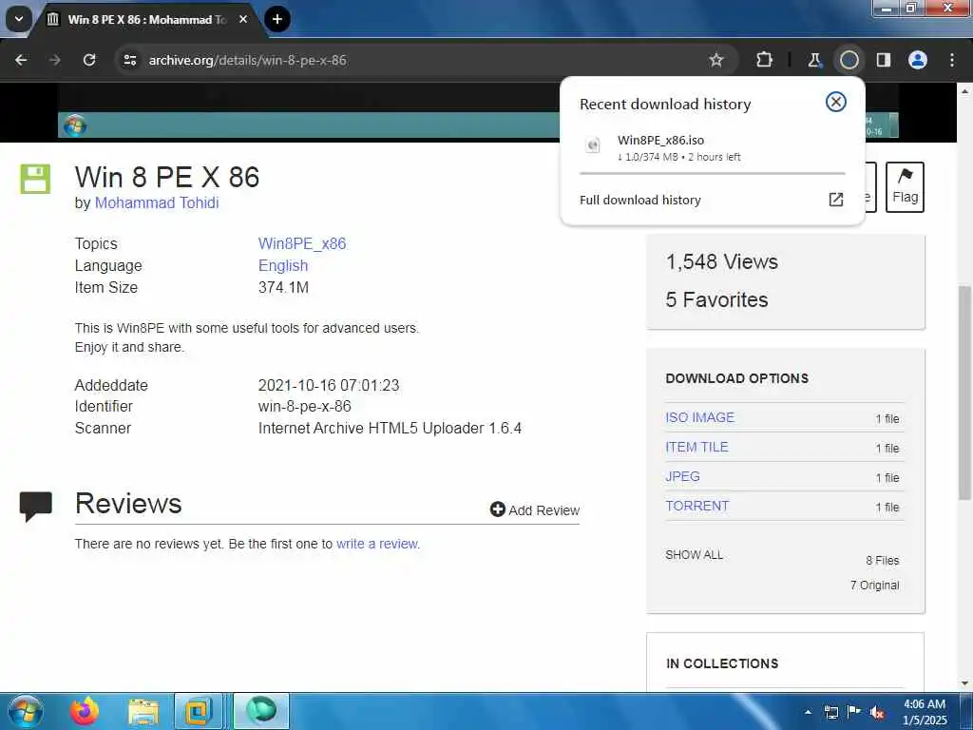Open the Chrome Labs flask icon

[x=814, y=60]
